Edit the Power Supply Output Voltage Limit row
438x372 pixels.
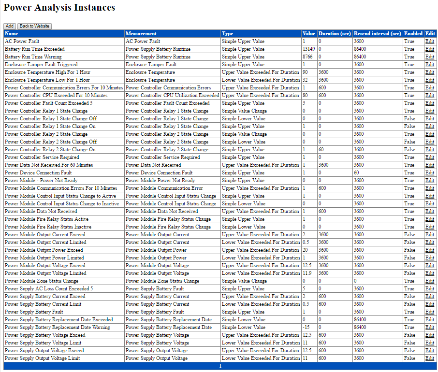430,358
